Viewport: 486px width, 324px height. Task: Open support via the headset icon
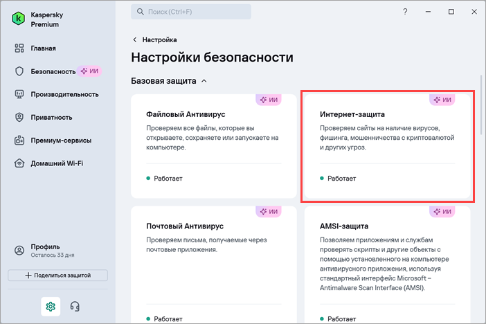(75, 306)
